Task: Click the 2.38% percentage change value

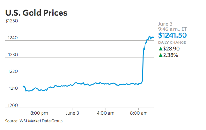Action: coord(171,55)
